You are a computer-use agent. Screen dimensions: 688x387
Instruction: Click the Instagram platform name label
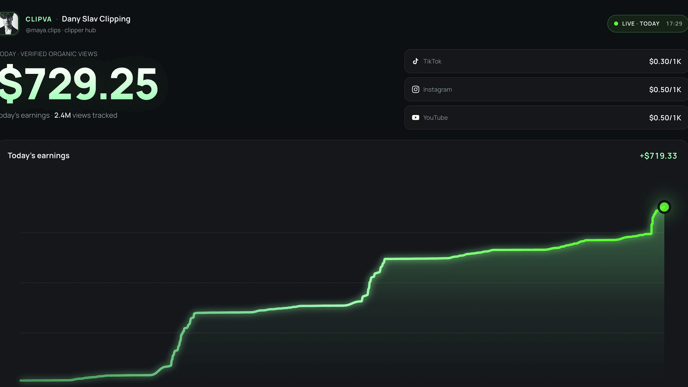(438, 89)
